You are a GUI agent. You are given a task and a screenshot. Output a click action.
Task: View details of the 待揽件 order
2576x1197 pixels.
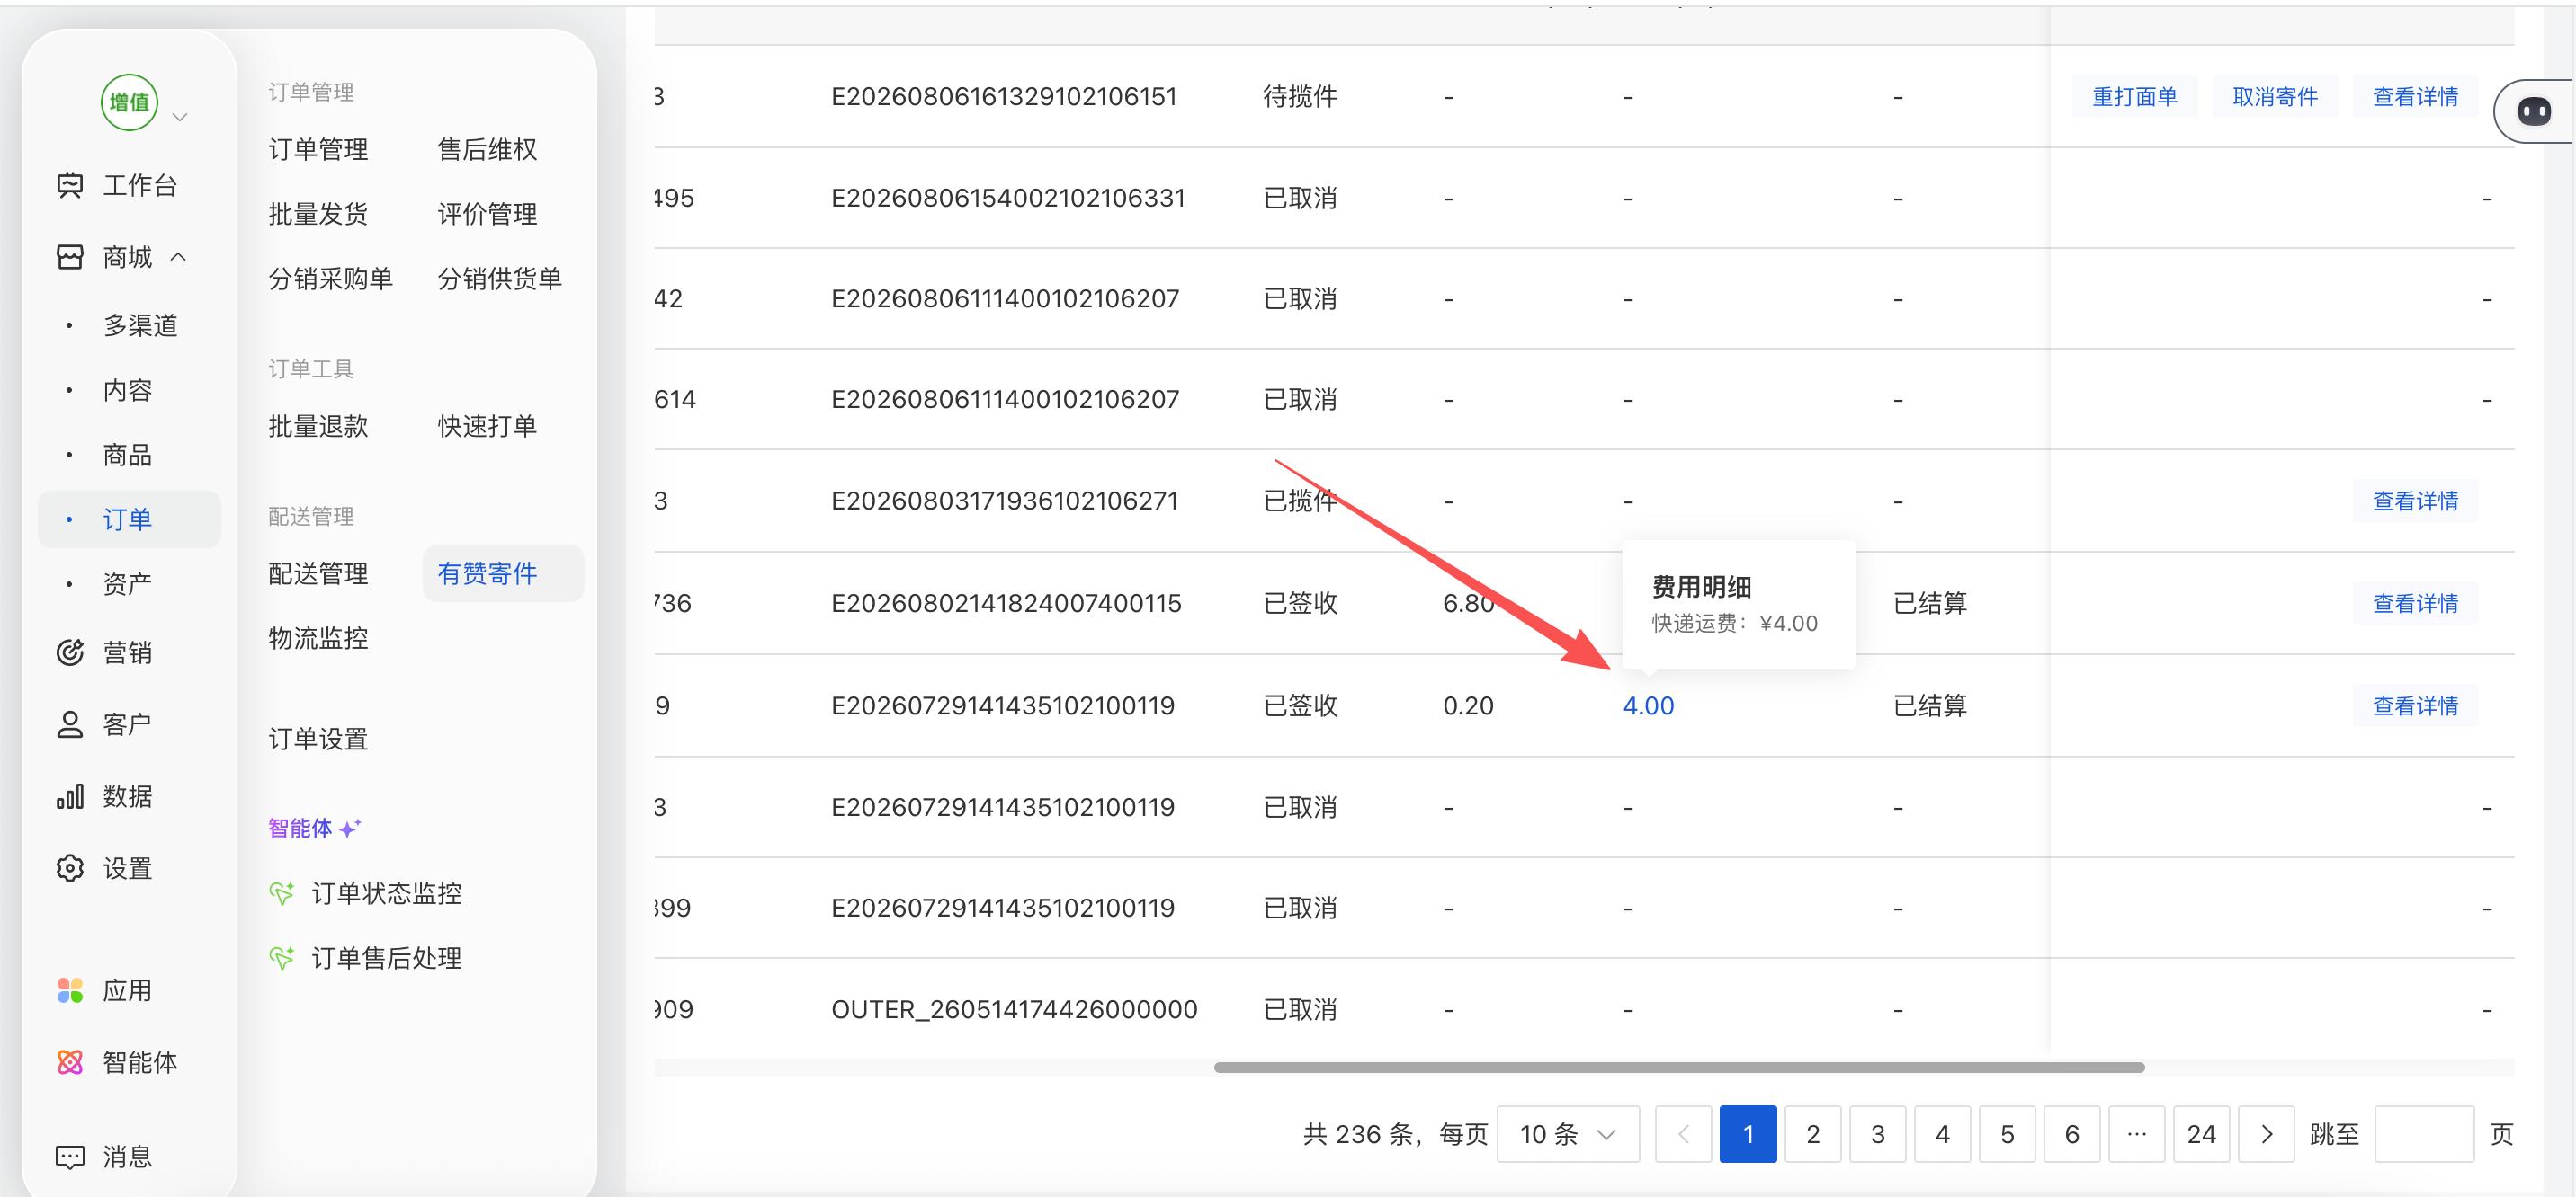pos(2415,97)
